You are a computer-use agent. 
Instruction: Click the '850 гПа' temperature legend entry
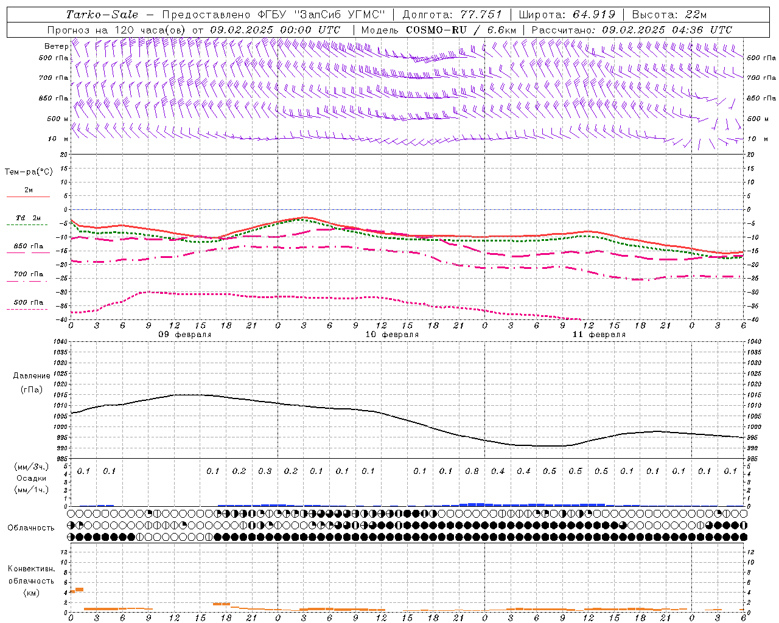(28, 246)
